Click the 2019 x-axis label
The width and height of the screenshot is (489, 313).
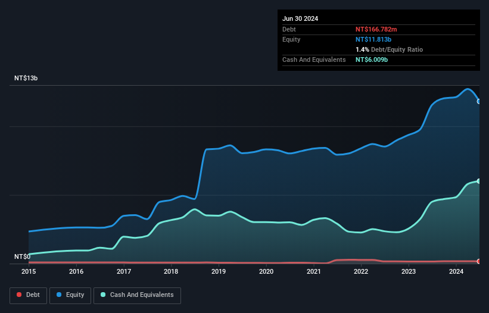(x=219, y=271)
